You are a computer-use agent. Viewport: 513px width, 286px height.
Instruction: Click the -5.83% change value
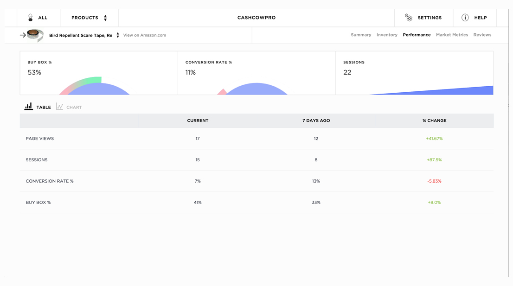pos(435,181)
